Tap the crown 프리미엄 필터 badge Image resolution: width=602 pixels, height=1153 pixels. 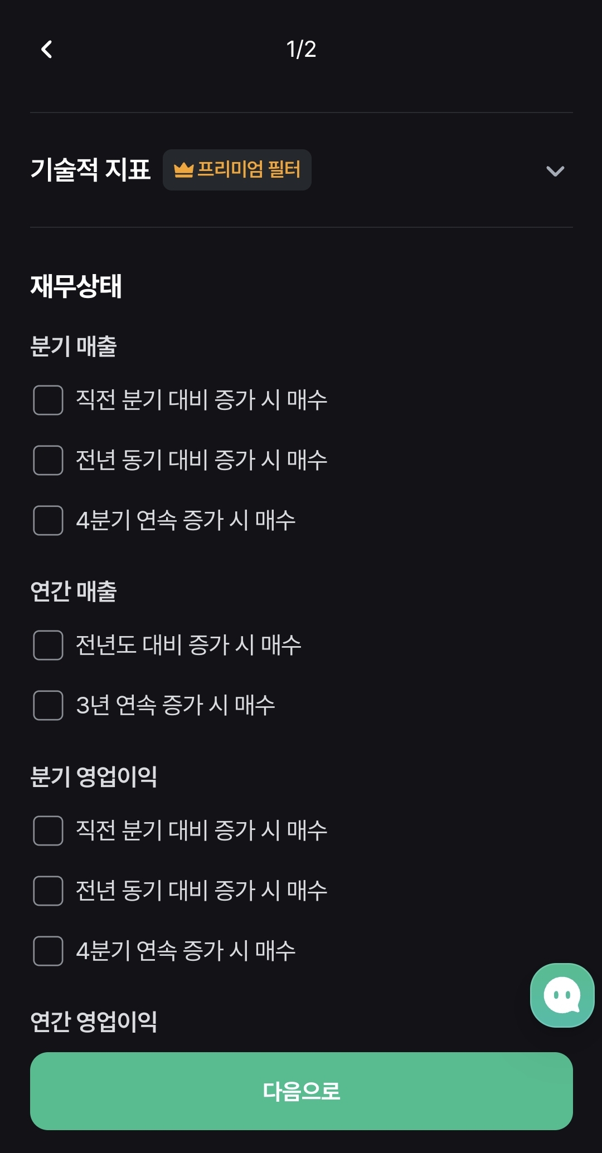237,169
